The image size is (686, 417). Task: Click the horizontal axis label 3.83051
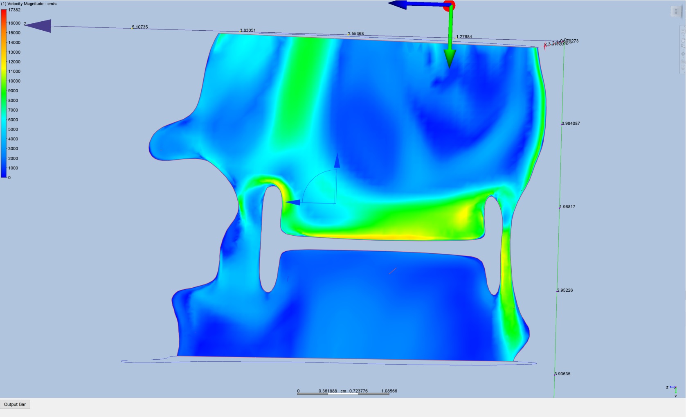pyautogui.click(x=248, y=30)
